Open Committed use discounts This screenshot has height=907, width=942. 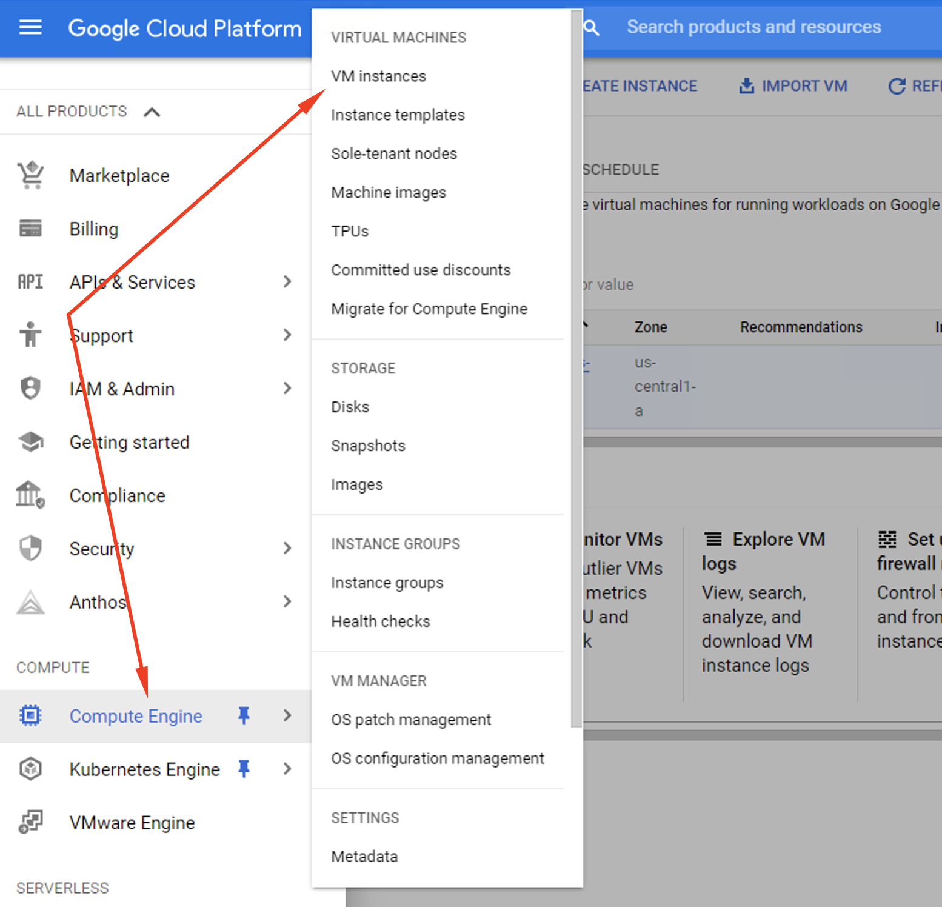(421, 270)
